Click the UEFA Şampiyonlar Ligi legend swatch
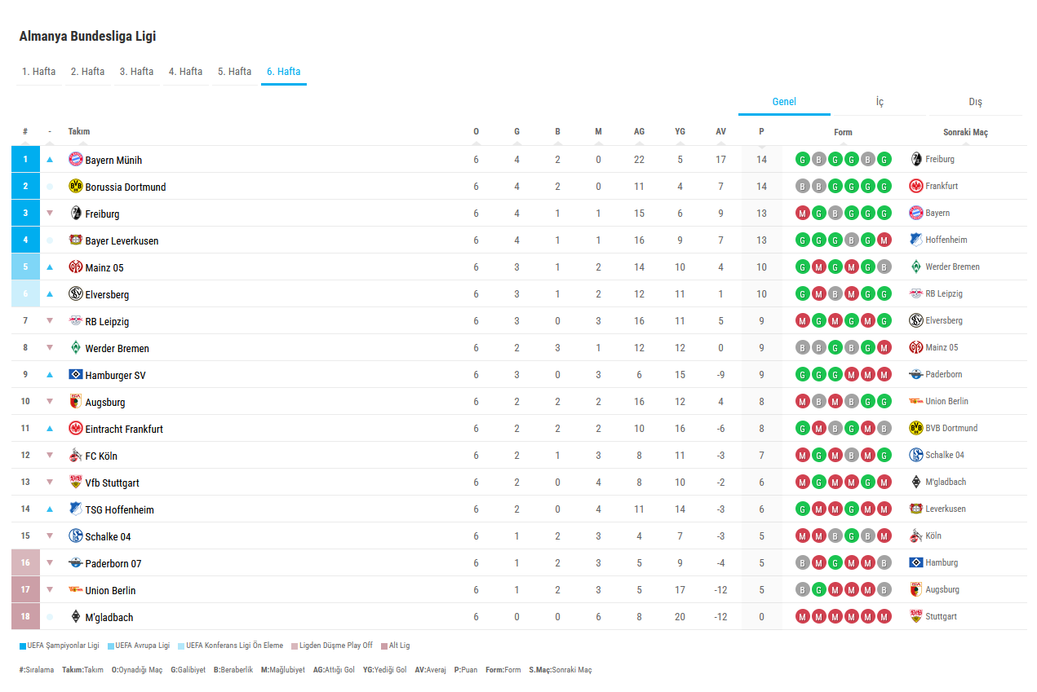 pyautogui.click(x=23, y=646)
